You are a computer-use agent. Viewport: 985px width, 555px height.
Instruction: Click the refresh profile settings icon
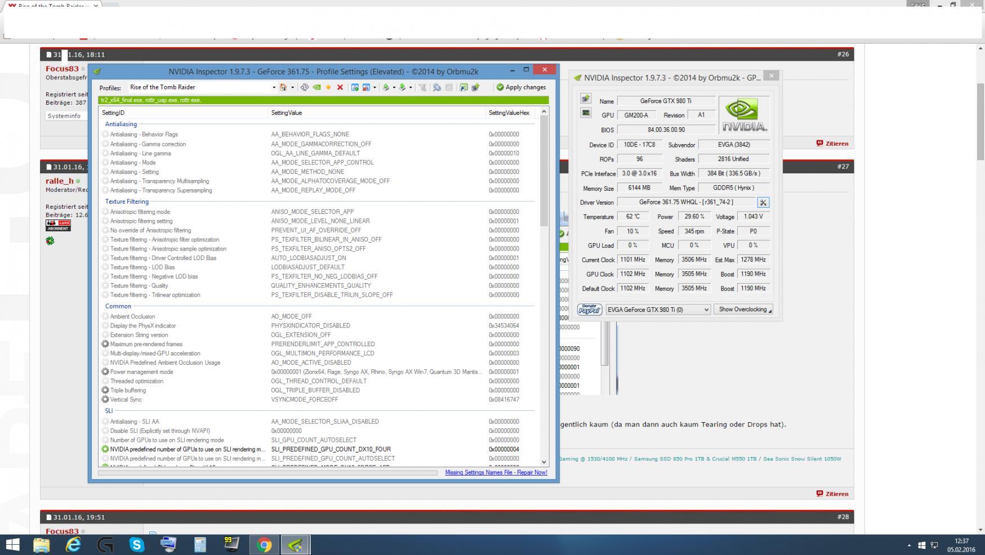305,87
